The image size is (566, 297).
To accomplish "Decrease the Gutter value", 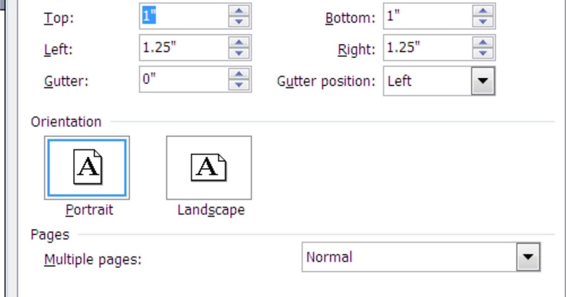I will (240, 85).
